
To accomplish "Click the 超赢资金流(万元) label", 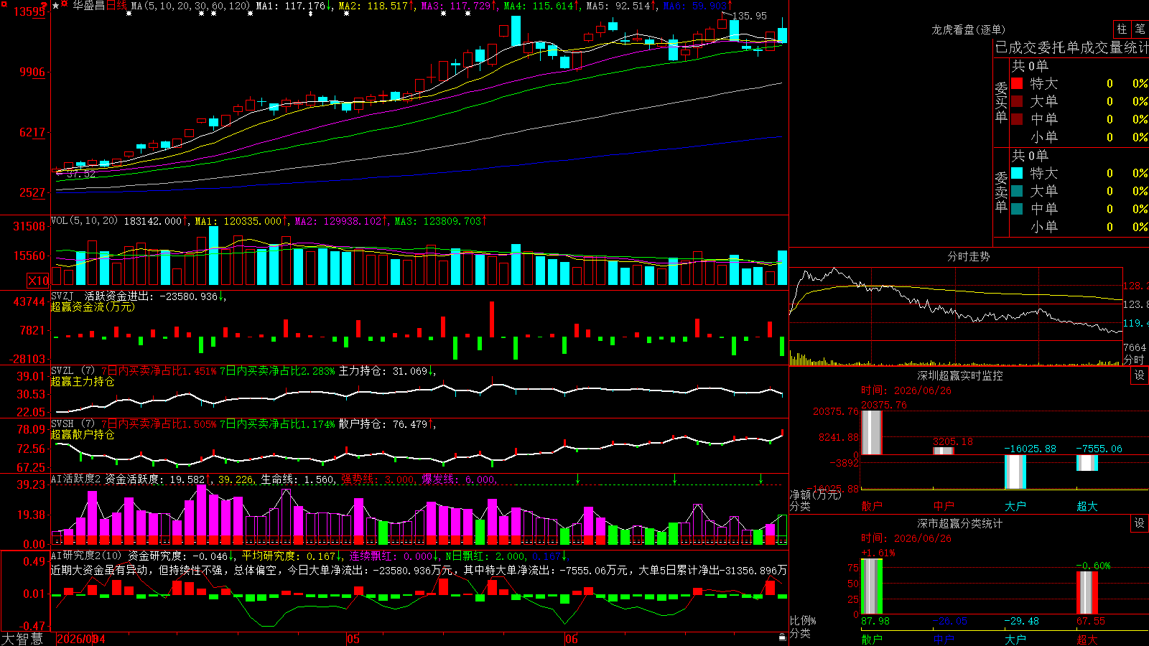I will [93, 306].
